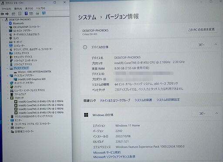Viewport: 223px width, 162px height.
Task: Click the blue Help toolbar icon
Action: 26,13
